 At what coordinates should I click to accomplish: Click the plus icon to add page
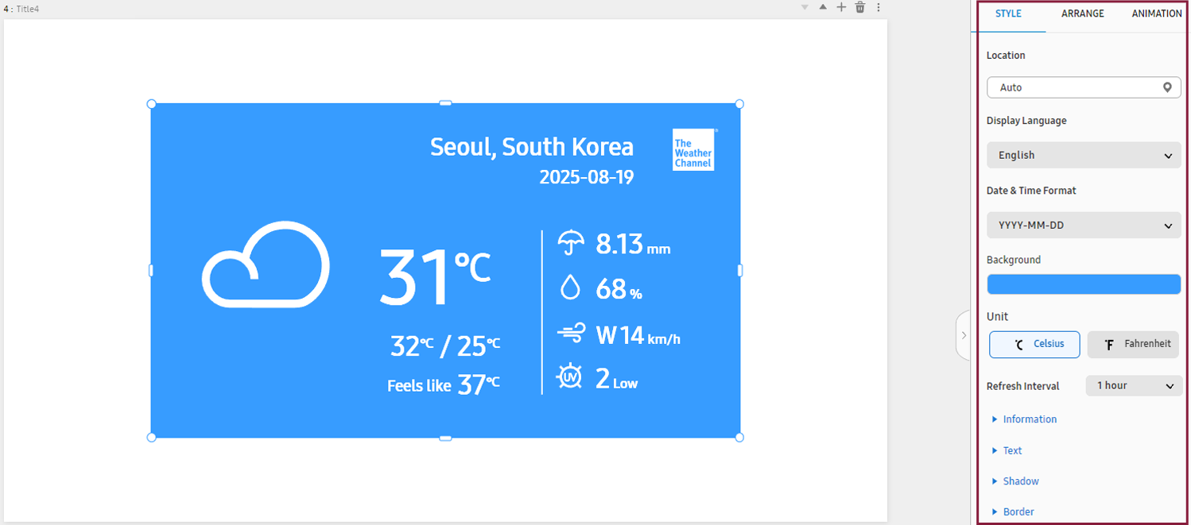(841, 7)
